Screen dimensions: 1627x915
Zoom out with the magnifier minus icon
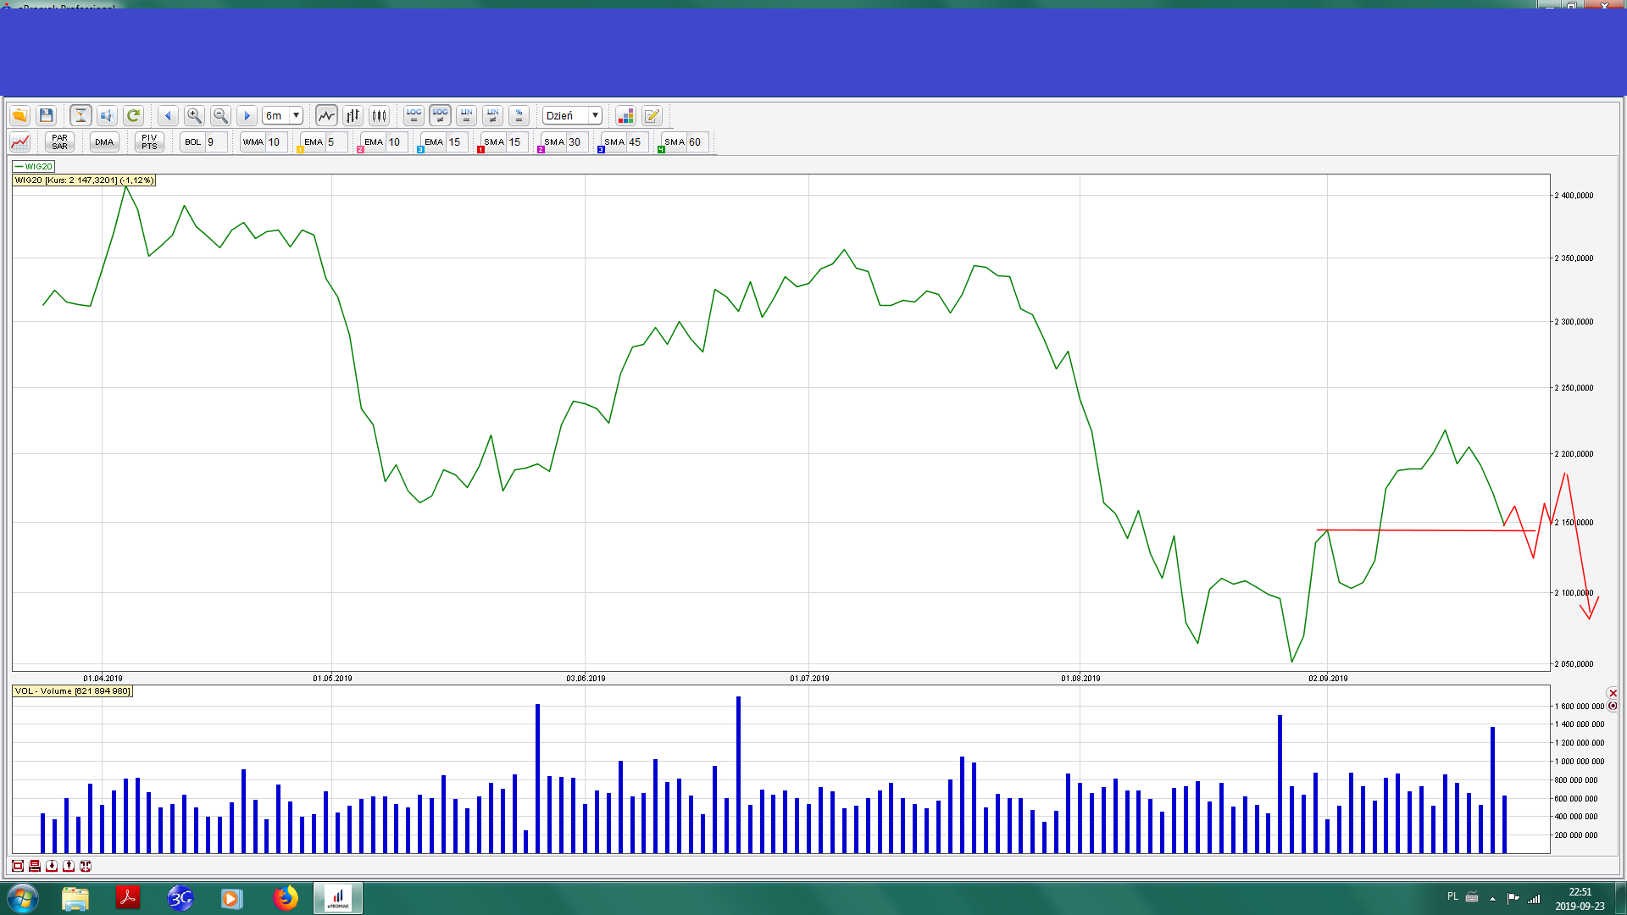coord(220,116)
